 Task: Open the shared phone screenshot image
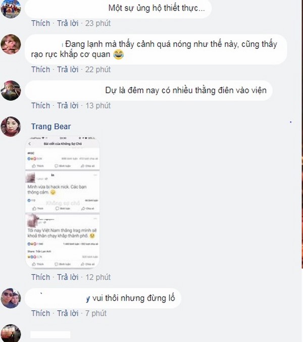[x=63, y=202]
